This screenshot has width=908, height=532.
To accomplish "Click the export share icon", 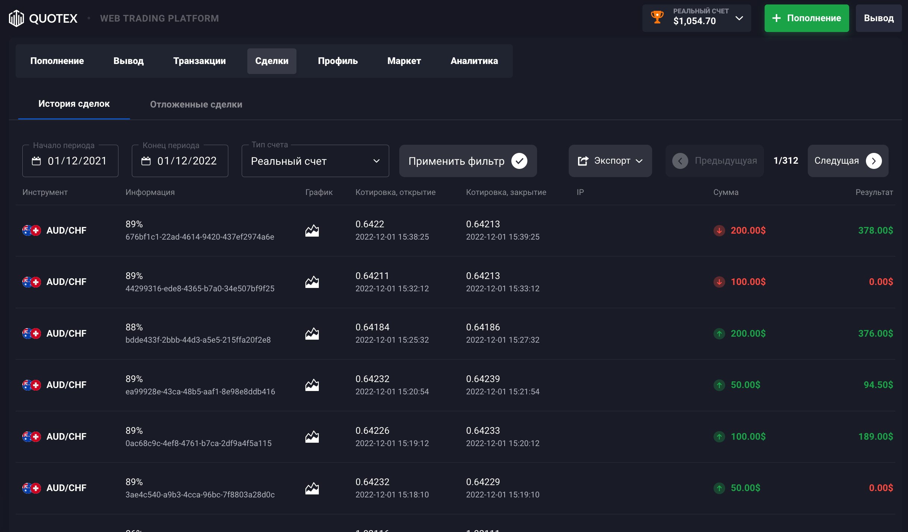I will [x=583, y=161].
